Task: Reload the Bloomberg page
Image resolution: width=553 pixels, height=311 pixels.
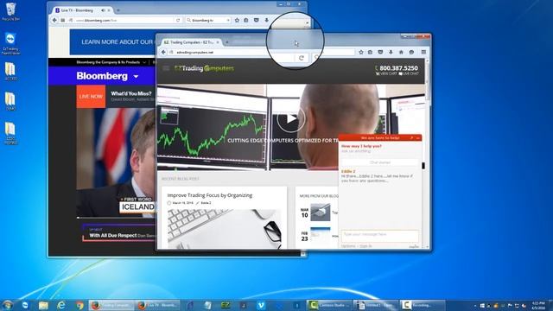Action: coord(178,21)
